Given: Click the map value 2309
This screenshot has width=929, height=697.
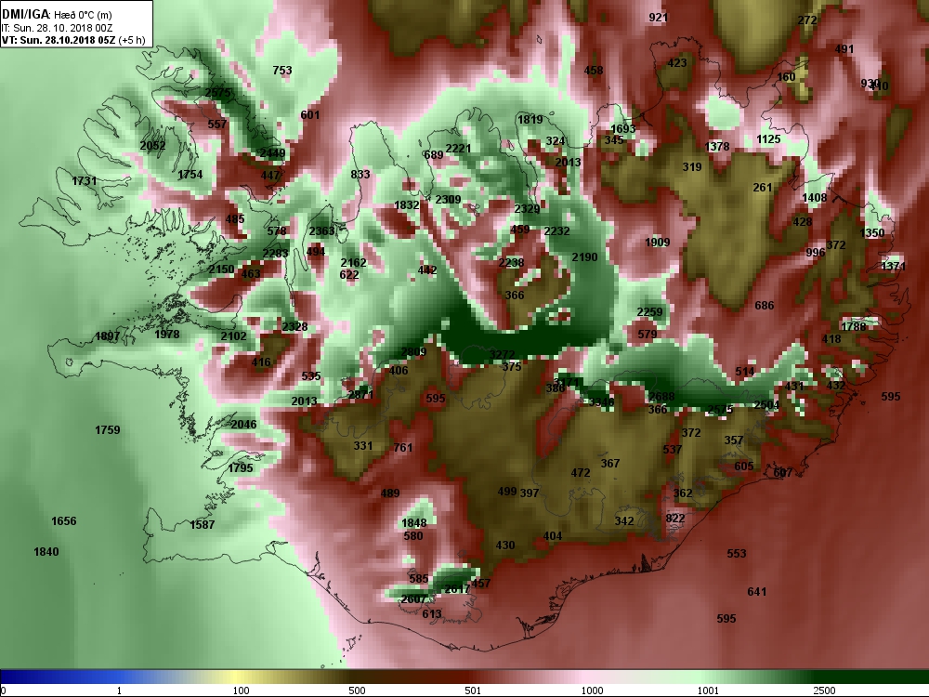Looking at the screenshot, I should tap(448, 200).
